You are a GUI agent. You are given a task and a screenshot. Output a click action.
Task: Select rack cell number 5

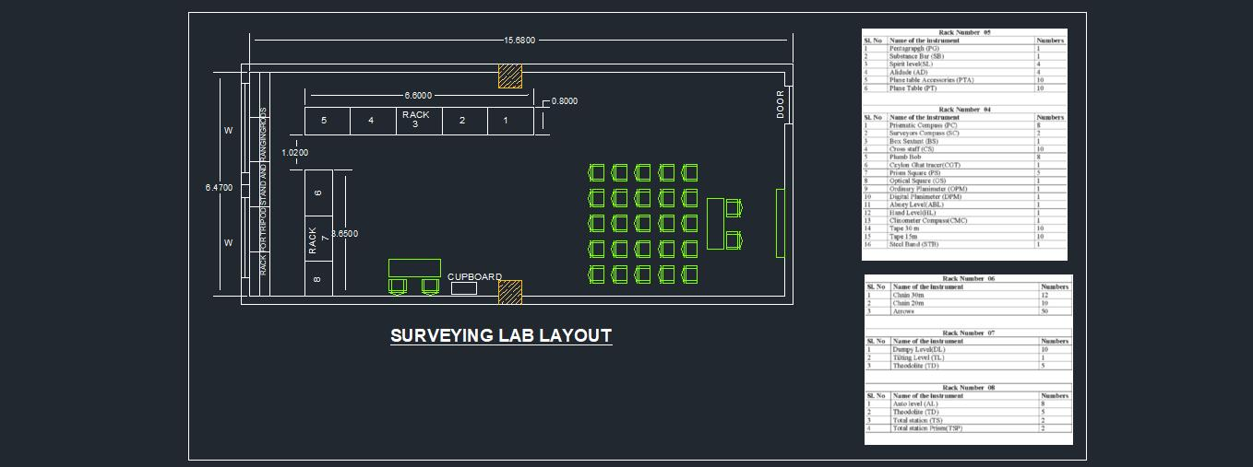click(324, 121)
